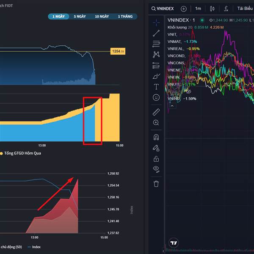Toggle lock all drawing tools
The width and height of the screenshot is (254, 254).
tap(156, 159)
